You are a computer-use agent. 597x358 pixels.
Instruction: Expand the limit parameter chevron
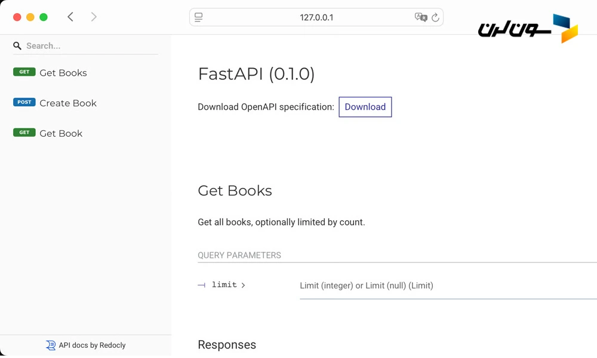[244, 285]
